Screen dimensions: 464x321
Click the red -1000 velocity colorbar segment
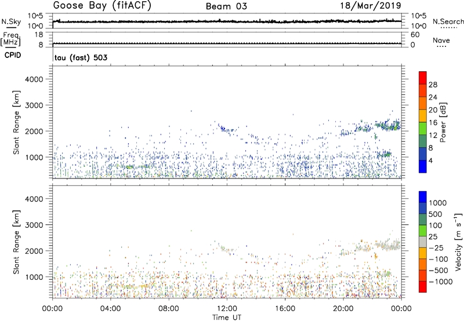(x=423, y=287)
